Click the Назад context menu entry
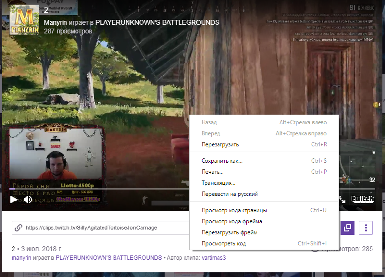385x277 pixels. 264,122
